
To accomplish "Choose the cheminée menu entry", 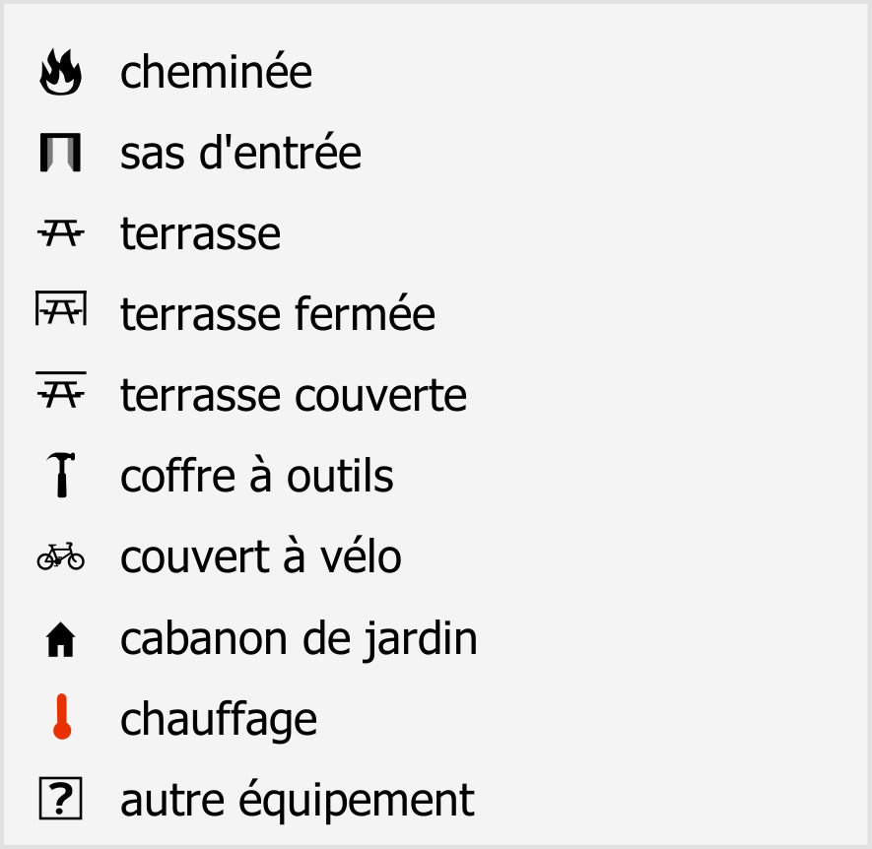I will pos(217,71).
